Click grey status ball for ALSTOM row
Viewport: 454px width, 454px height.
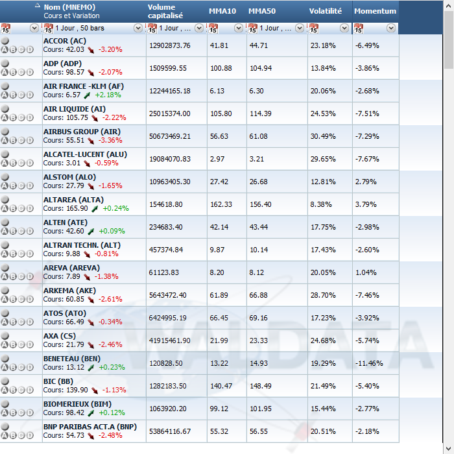pos(5,177)
